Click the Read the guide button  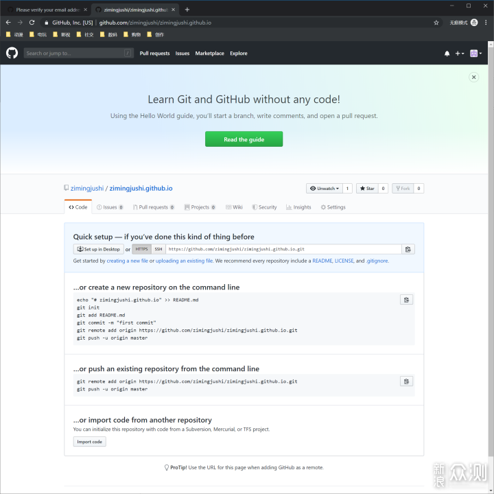(244, 139)
